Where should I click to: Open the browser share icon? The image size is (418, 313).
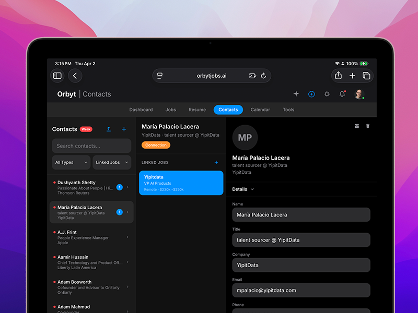click(338, 76)
